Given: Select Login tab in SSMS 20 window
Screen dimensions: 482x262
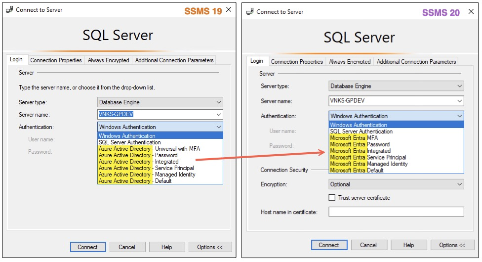Looking at the screenshot, I should tap(257, 61).
